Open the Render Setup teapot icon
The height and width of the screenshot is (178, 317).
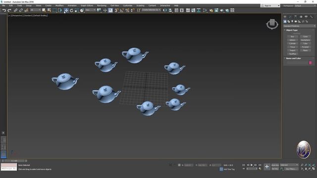pyautogui.click(x=211, y=10)
